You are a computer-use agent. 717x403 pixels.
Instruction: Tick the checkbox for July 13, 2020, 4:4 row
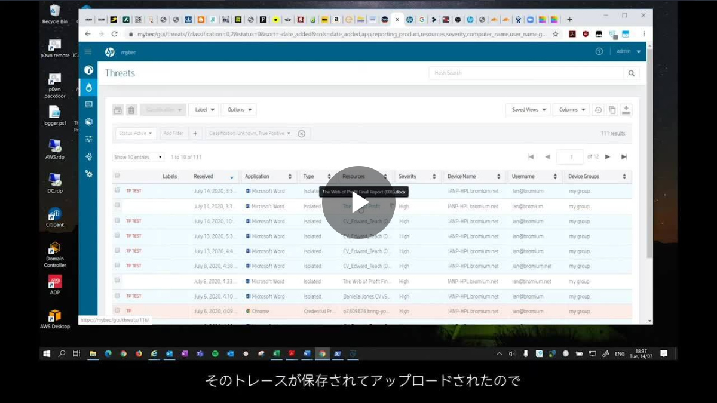[117, 251]
